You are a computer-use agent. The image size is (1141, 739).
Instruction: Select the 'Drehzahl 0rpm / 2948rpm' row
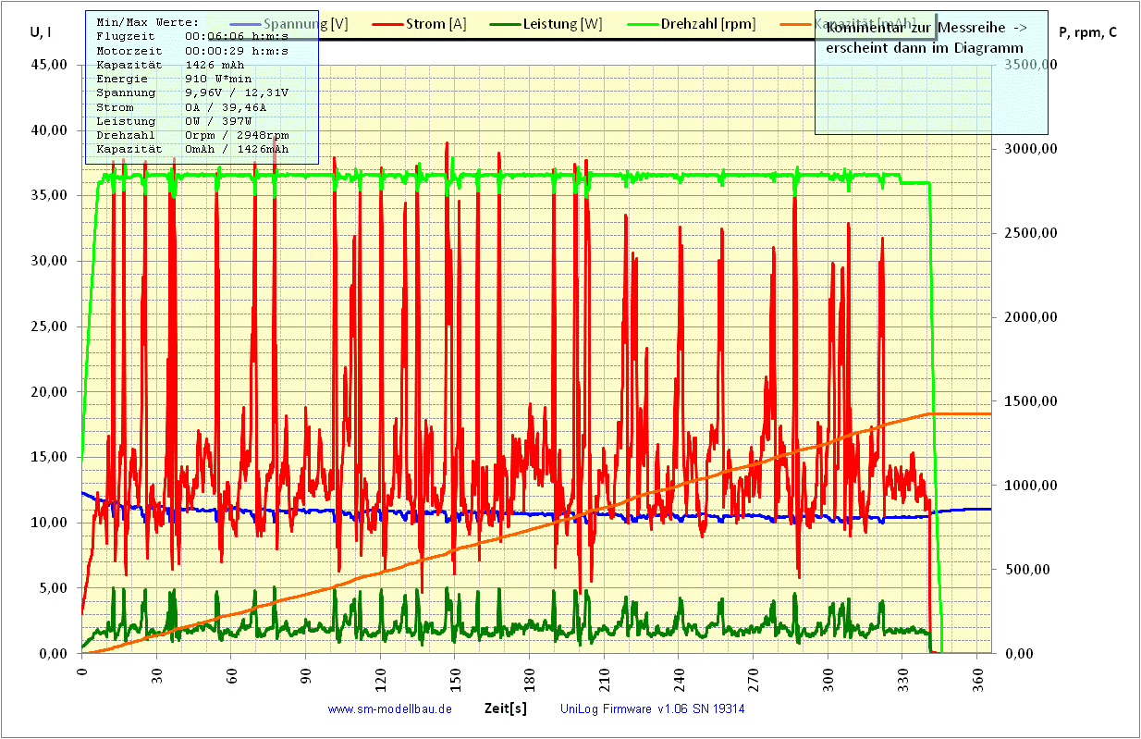(x=192, y=135)
